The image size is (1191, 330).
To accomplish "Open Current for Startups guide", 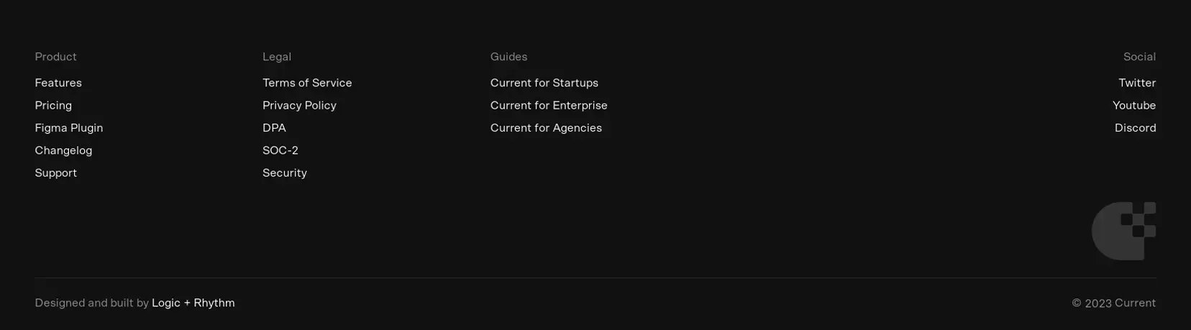I will tap(544, 83).
